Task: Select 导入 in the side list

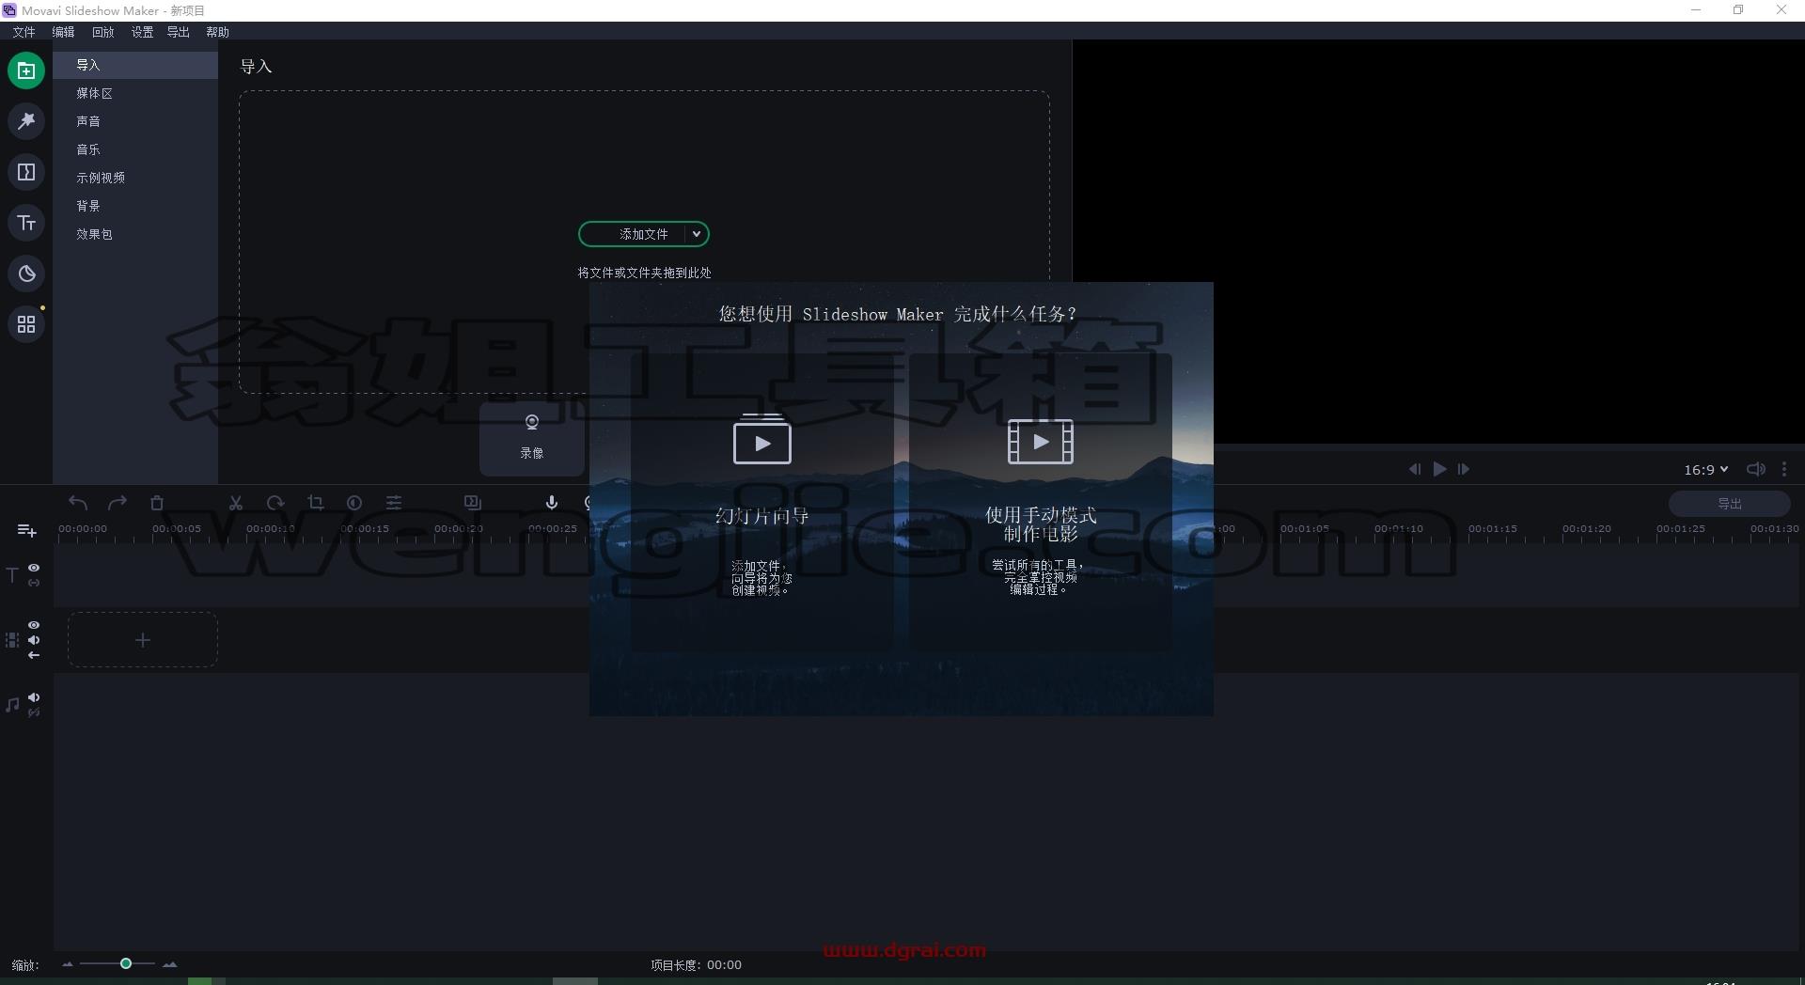Action: pos(135,65)
